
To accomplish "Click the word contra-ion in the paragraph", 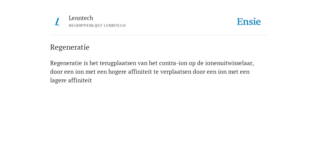I will click(173, 63).
